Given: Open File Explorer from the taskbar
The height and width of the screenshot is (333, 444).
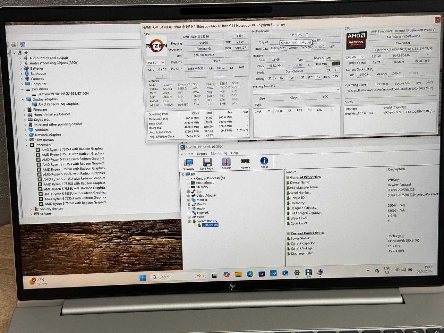Looking at the screenshot, I should pyautogui.click(x=238, y=274).
